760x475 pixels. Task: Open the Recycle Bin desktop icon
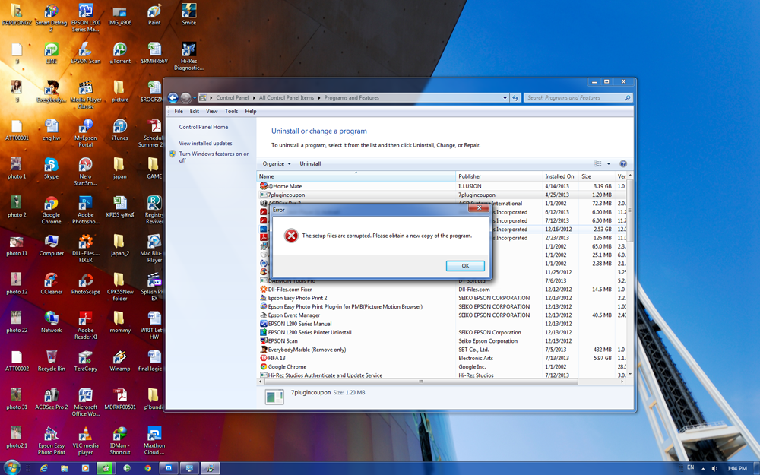[x=52, y=360]
